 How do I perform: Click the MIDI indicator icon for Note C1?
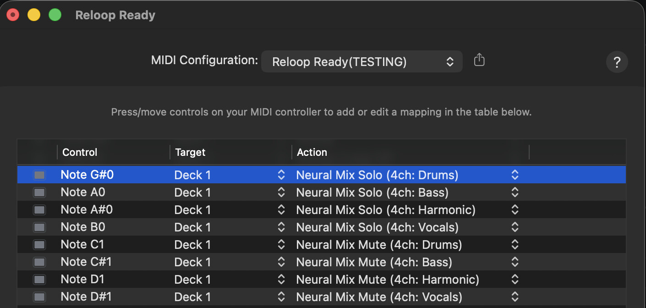click(39, 244)
